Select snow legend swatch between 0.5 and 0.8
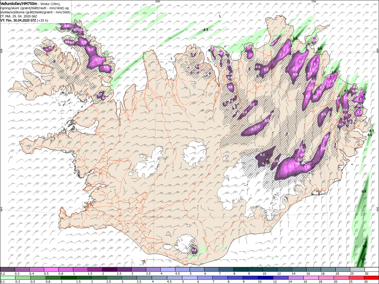Image resolution: width=379 pixels, height=284 pixels. [x=51, y=270]
